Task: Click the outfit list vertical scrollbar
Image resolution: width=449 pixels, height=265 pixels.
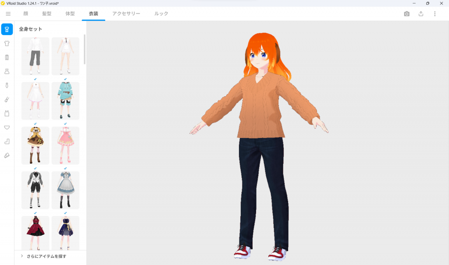Action: point(85,49)
